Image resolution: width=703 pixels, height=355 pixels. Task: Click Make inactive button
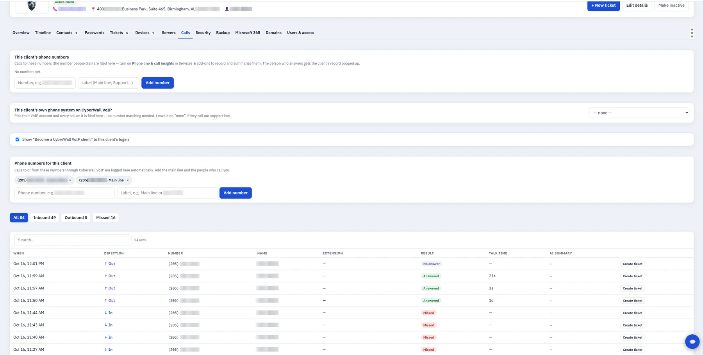[x=671, y=5]
